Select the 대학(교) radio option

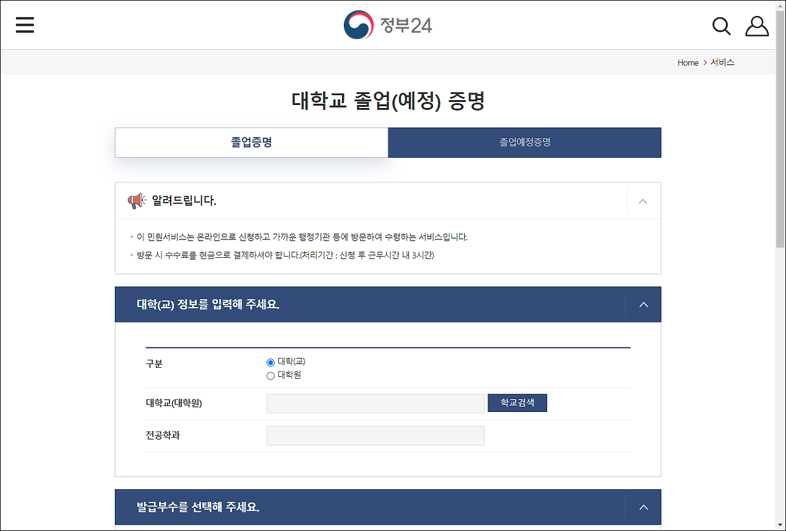coord(270,362)
